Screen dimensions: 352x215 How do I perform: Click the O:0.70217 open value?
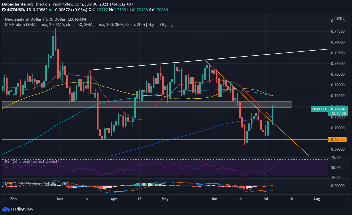(x=98, y=10)
